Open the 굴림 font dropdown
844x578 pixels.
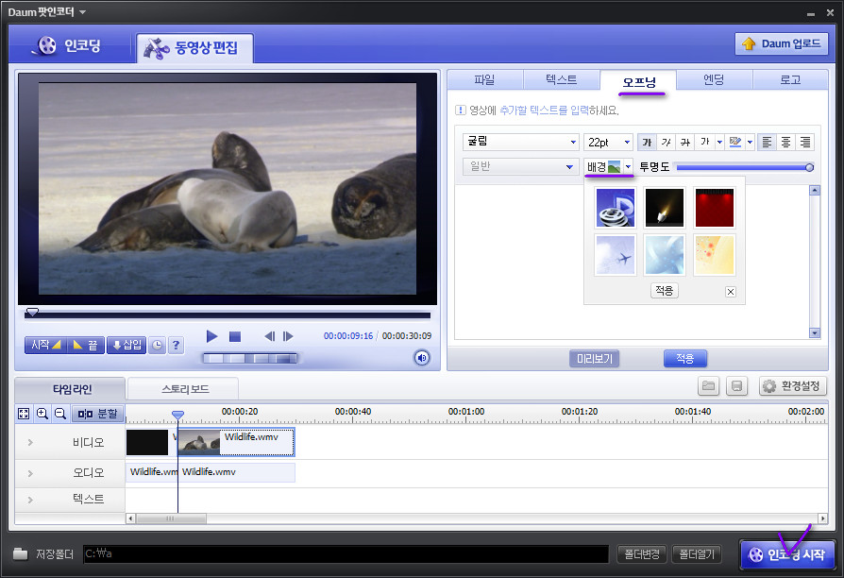pyautogui.click(x=520, y=142)
